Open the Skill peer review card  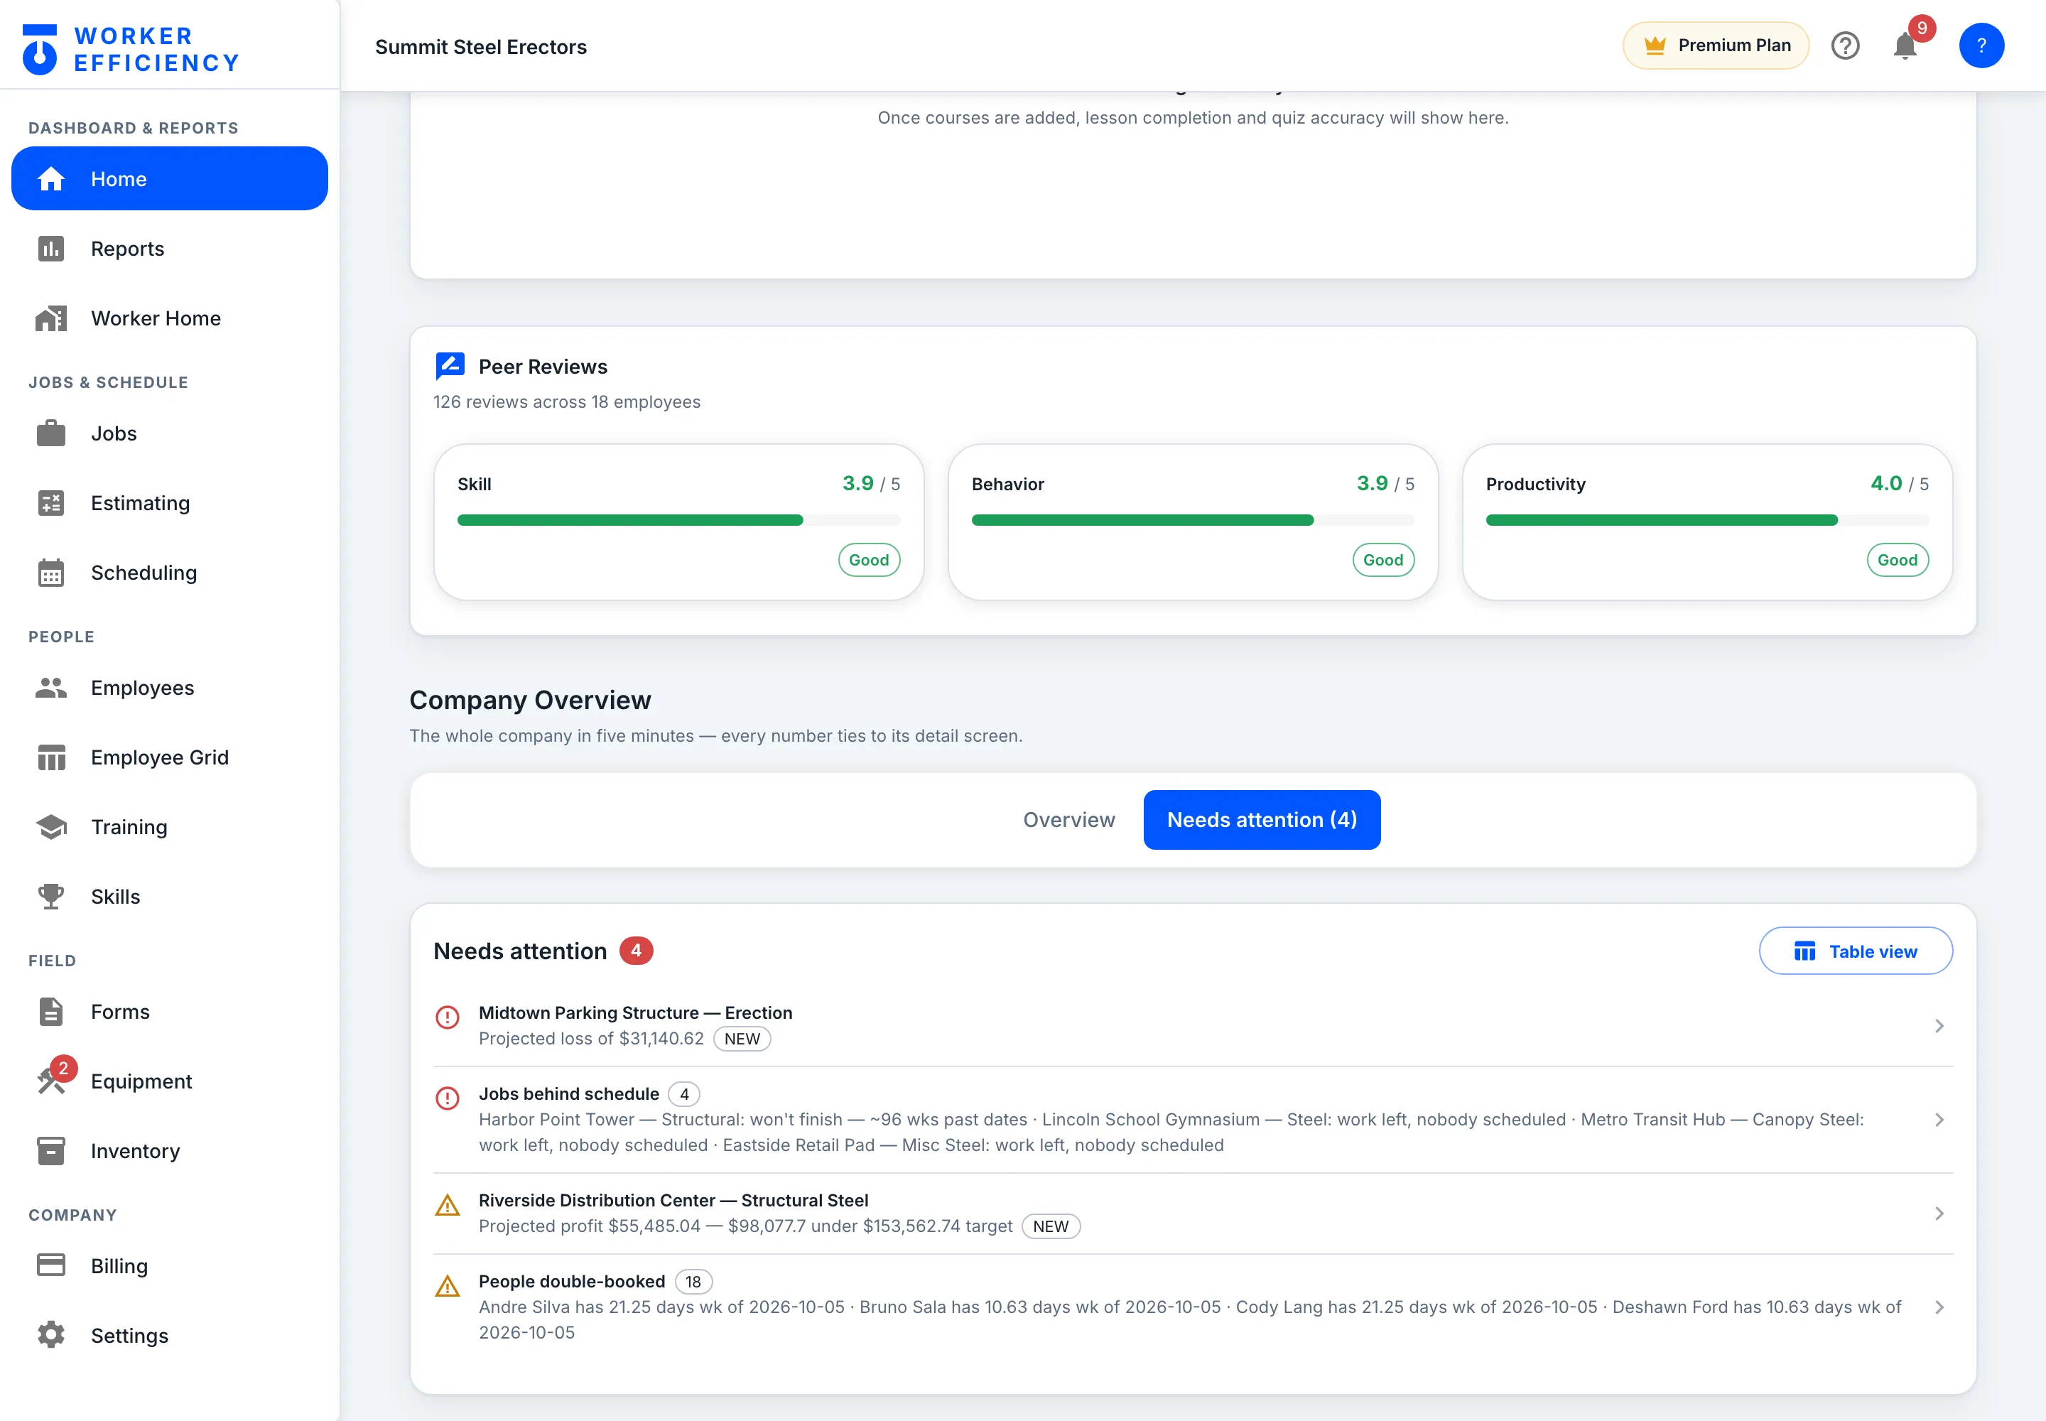coord(678,522)
